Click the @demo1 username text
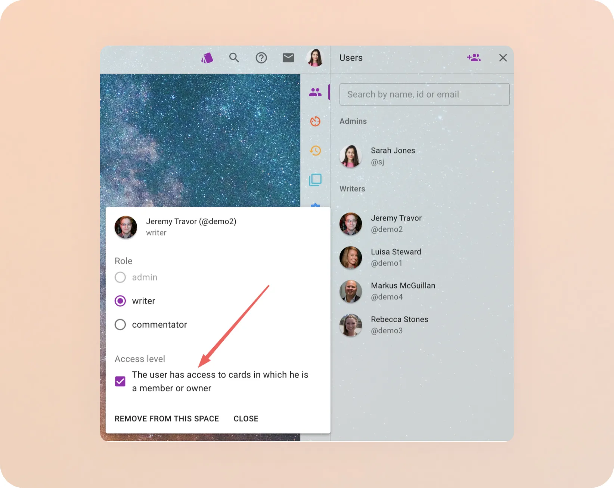This screenshot has width=614, height=488. pyautogui.click(x=387, y=263)
